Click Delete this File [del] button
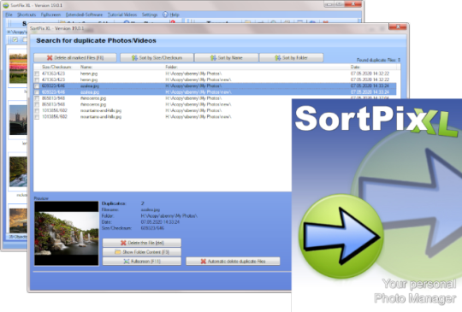 pos(142,243)
